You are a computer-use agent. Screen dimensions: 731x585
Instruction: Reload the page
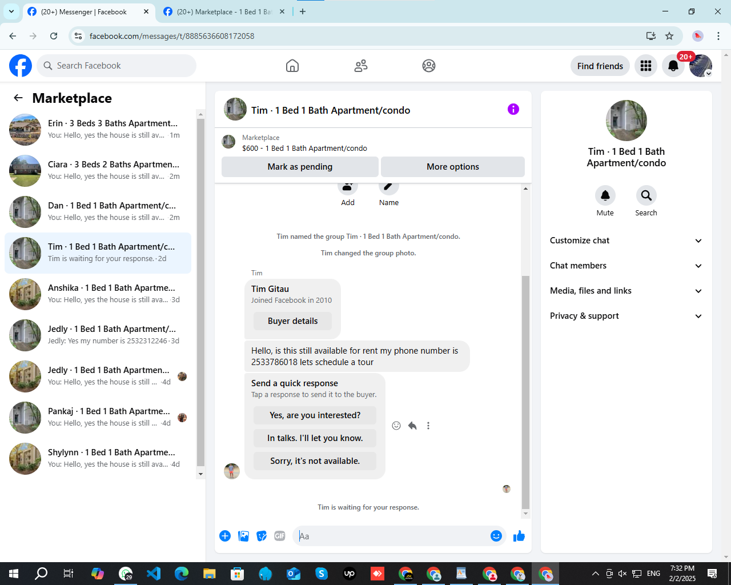pyautogui.click(x=54, y=36)
